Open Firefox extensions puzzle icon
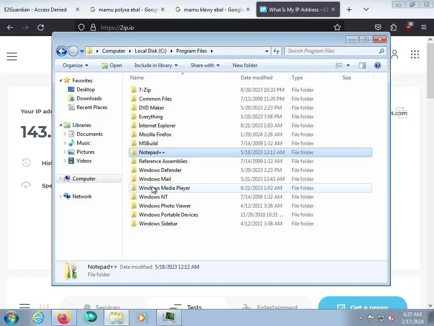This screenshot has height=326, width=434. [393, 28]
